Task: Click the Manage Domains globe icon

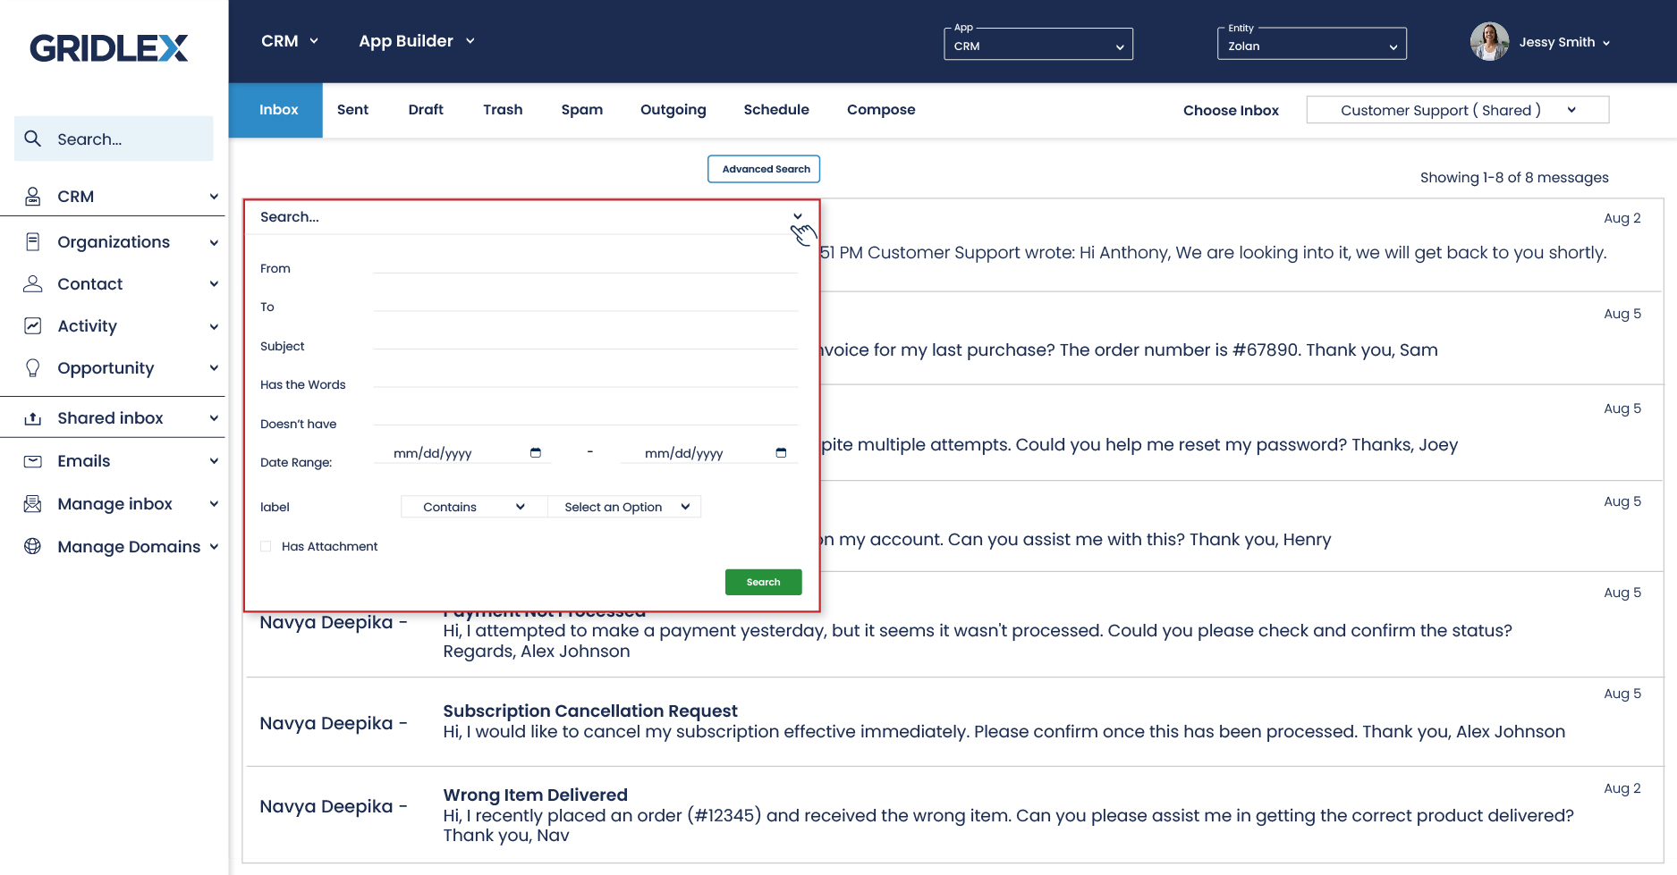Action: 33,546
